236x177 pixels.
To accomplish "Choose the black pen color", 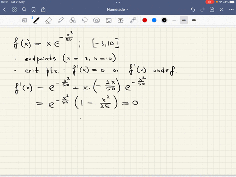I will [x=164, y=20].
